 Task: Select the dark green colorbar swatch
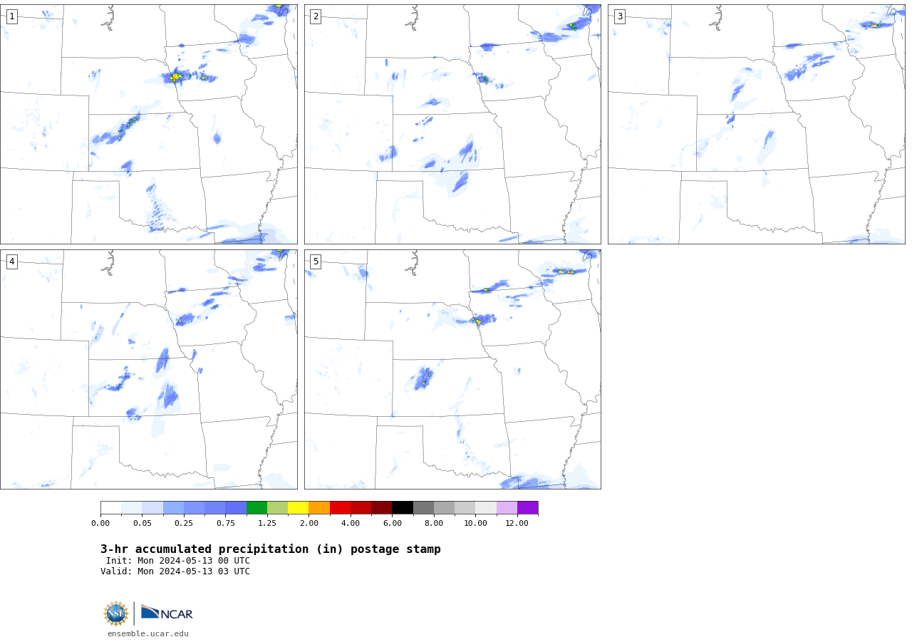[x=256, y=508]
